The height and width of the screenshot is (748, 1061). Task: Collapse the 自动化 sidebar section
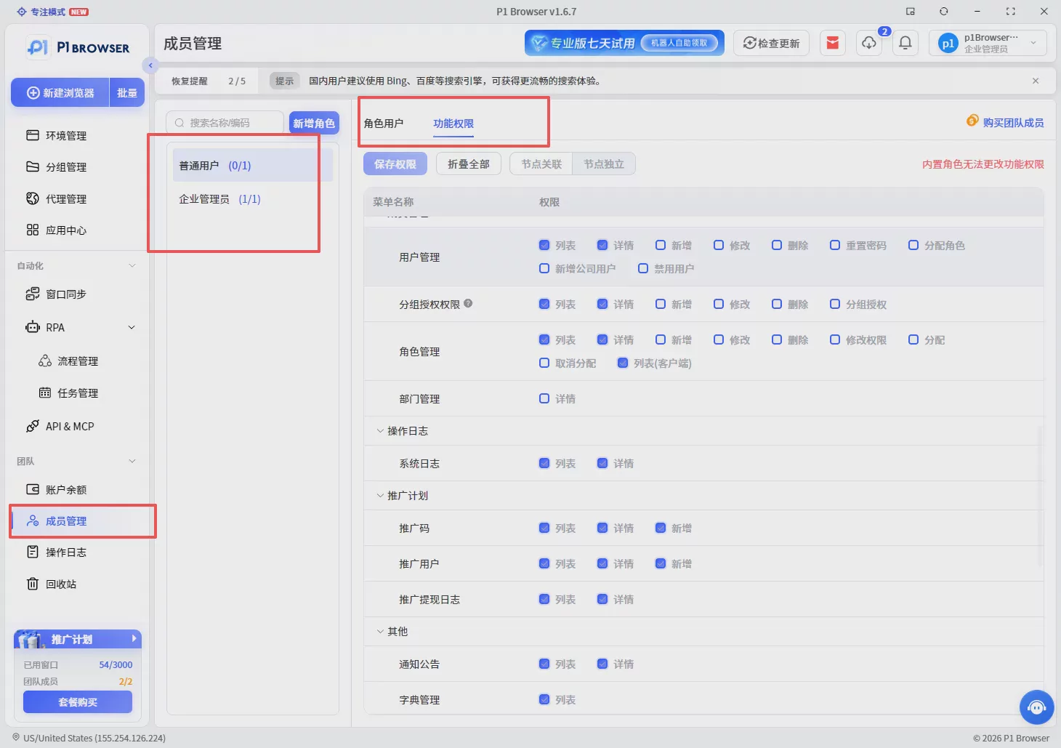[x=132, y=265]
